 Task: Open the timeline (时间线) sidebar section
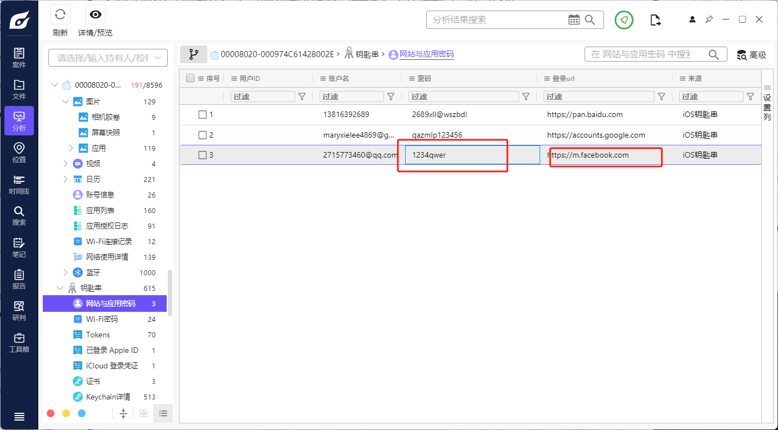pos(19,184)
